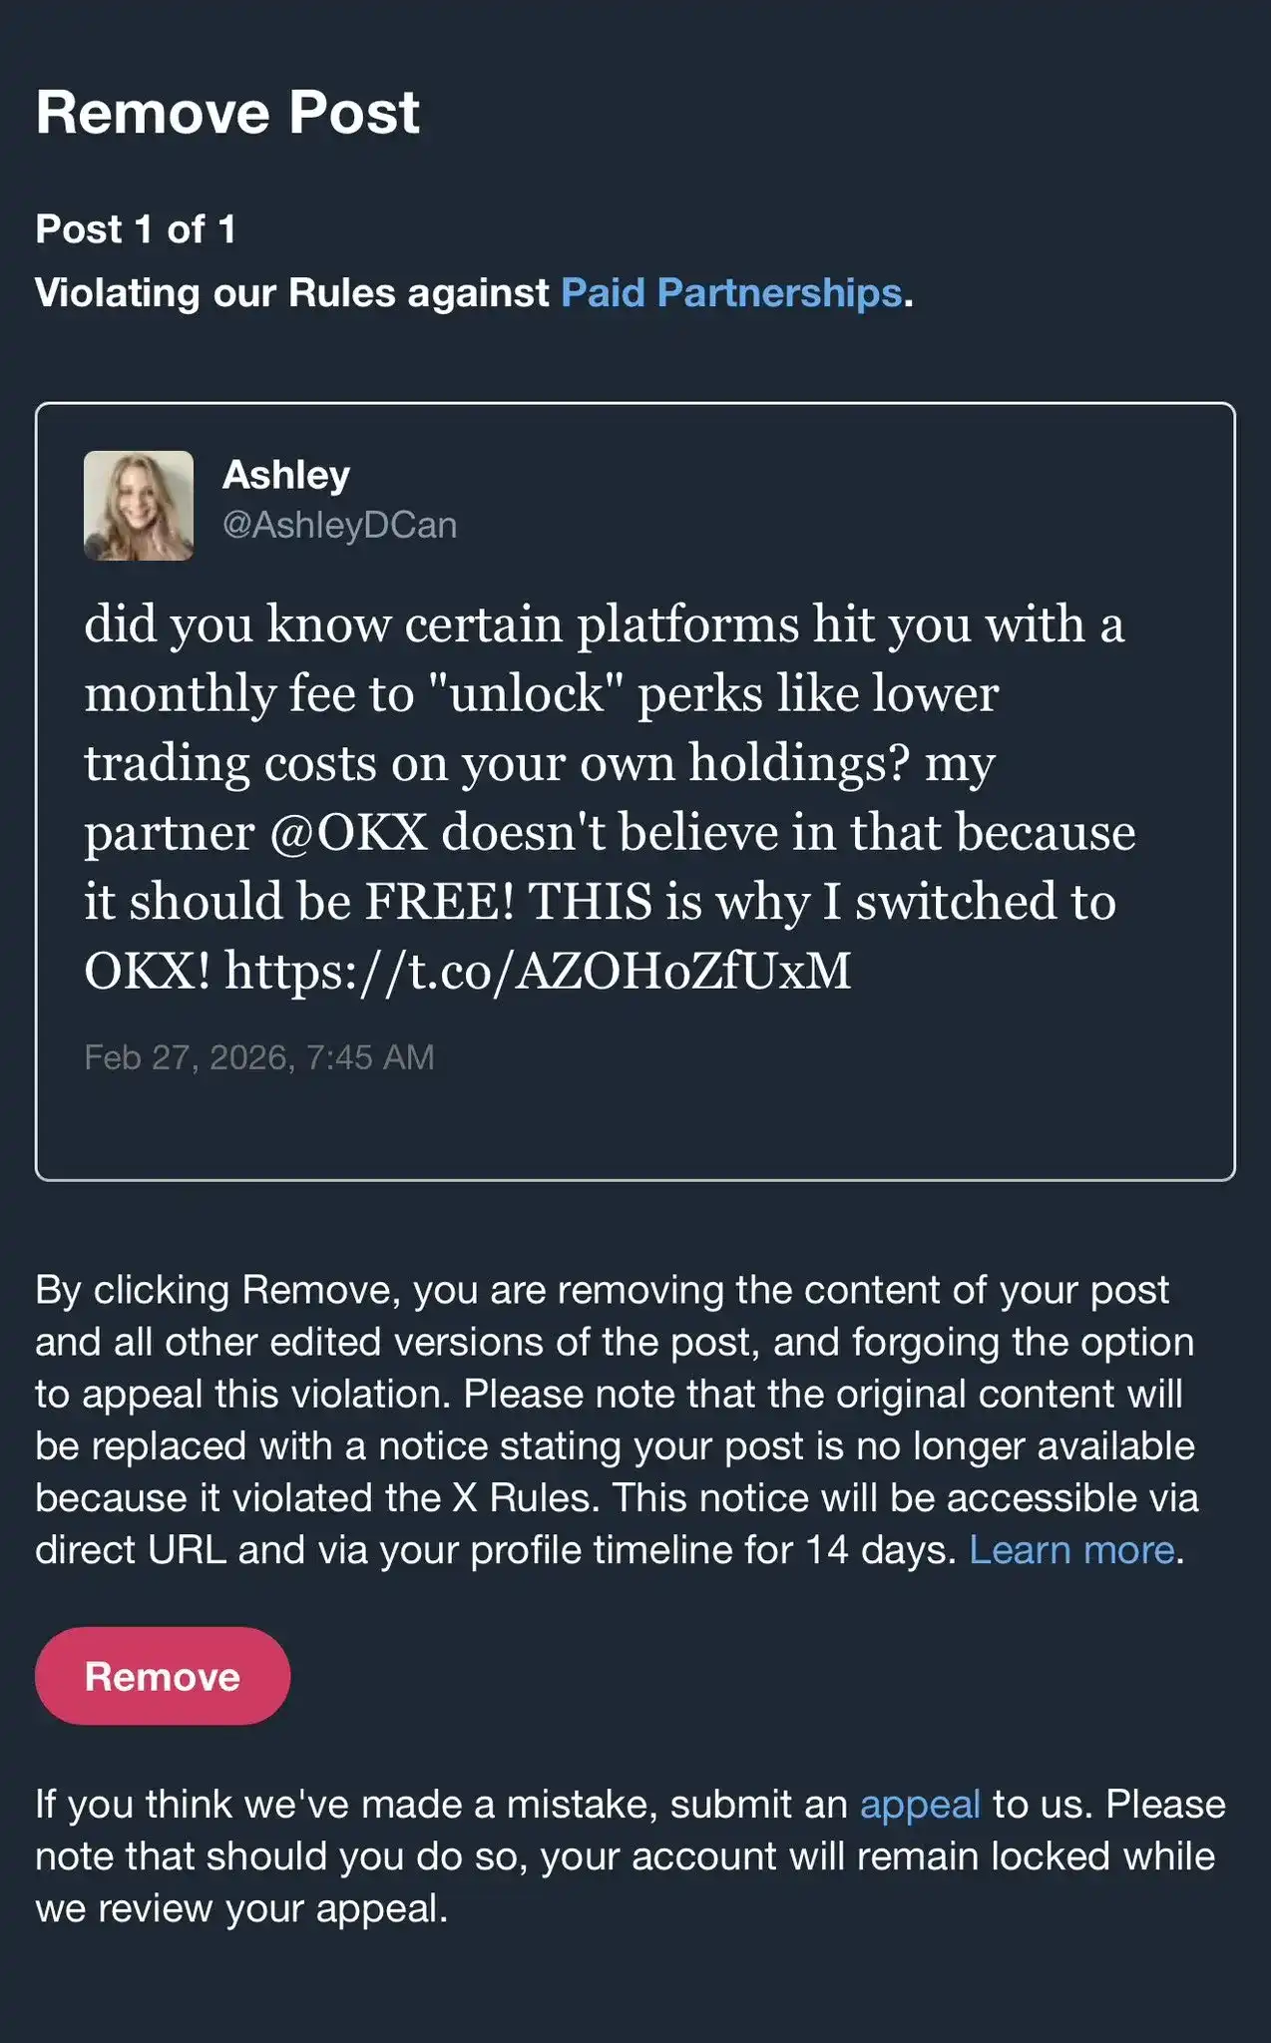Viewport: 1271px width, 2043px height.
Task: Click the word FREE! in the post
Action: click(x=440, y=902)
